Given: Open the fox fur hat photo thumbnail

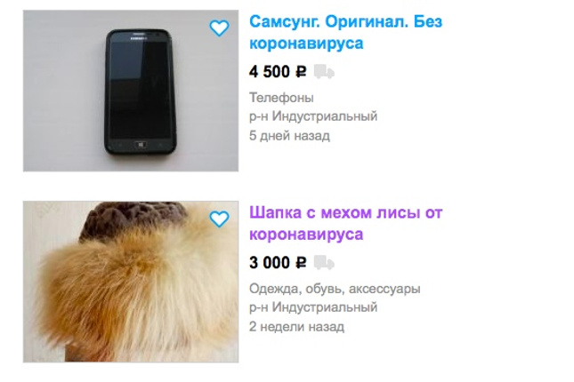Looking at the screenshot, I should coord(131,282).
